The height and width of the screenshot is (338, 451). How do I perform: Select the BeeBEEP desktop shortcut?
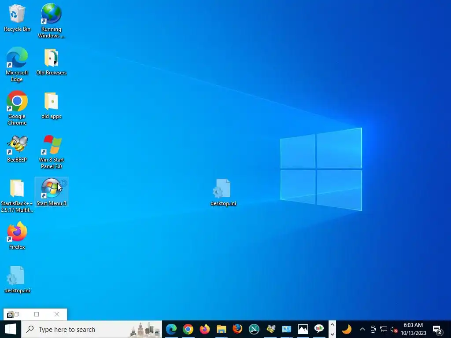pos(17,149)
